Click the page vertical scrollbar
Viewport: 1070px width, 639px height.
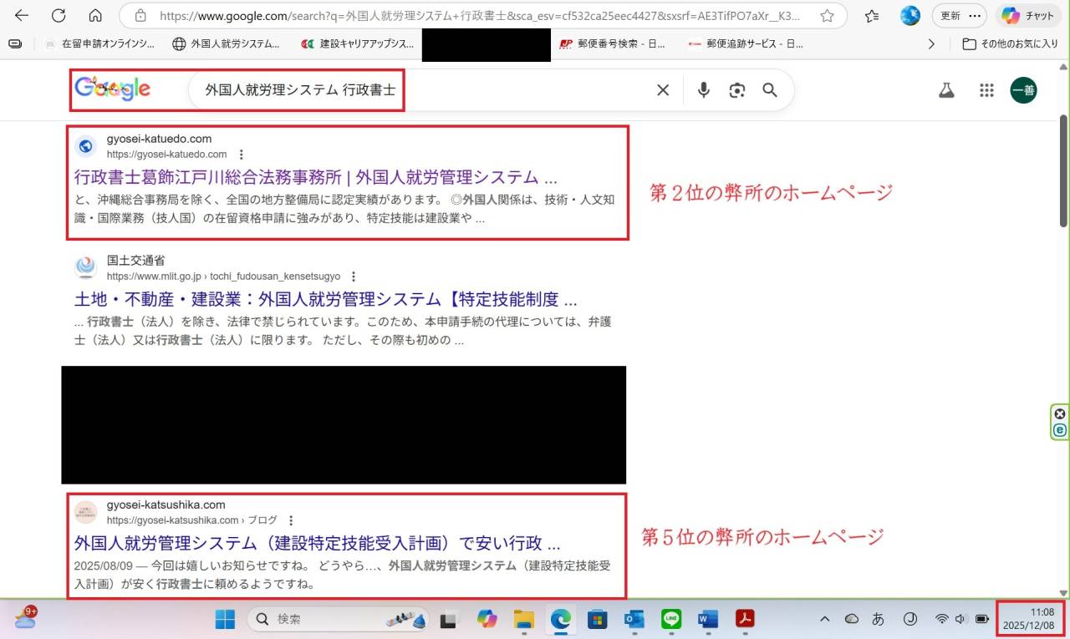[1063, 167]
